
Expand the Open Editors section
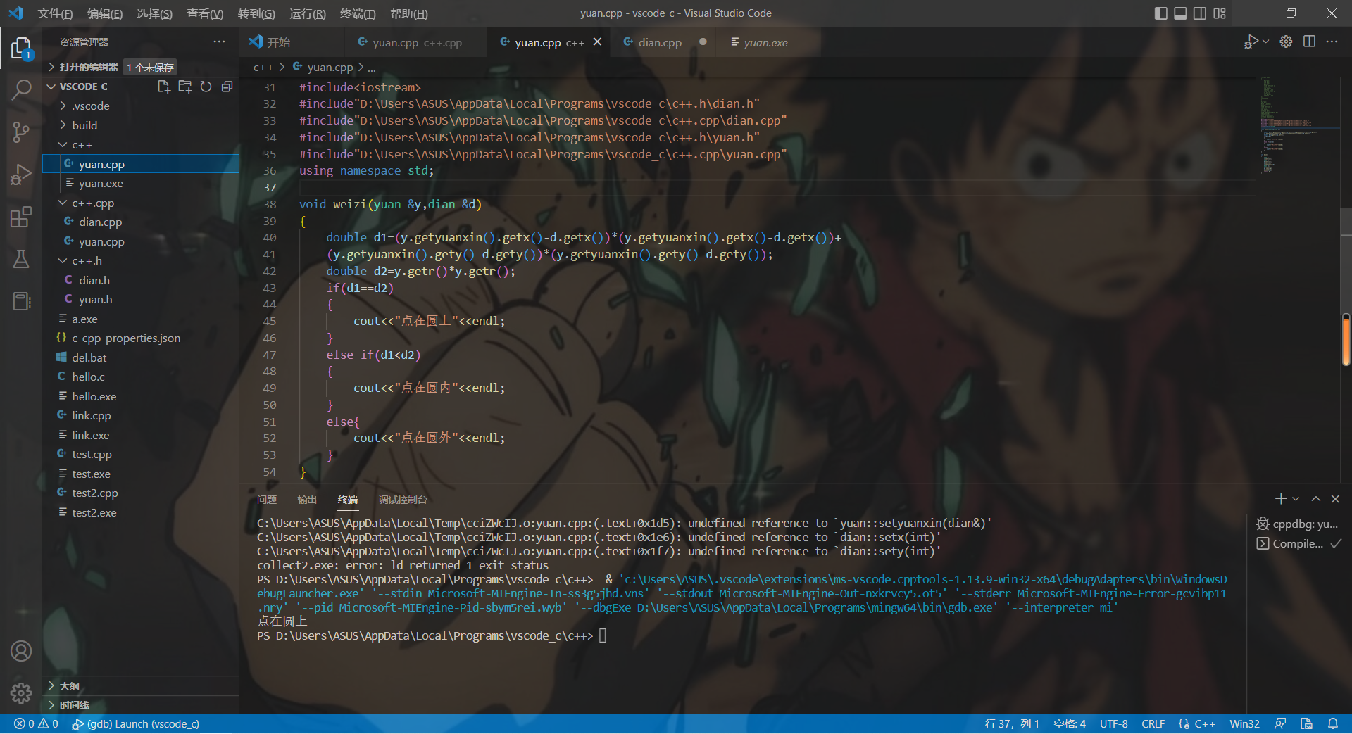click(x=88, y=67)
